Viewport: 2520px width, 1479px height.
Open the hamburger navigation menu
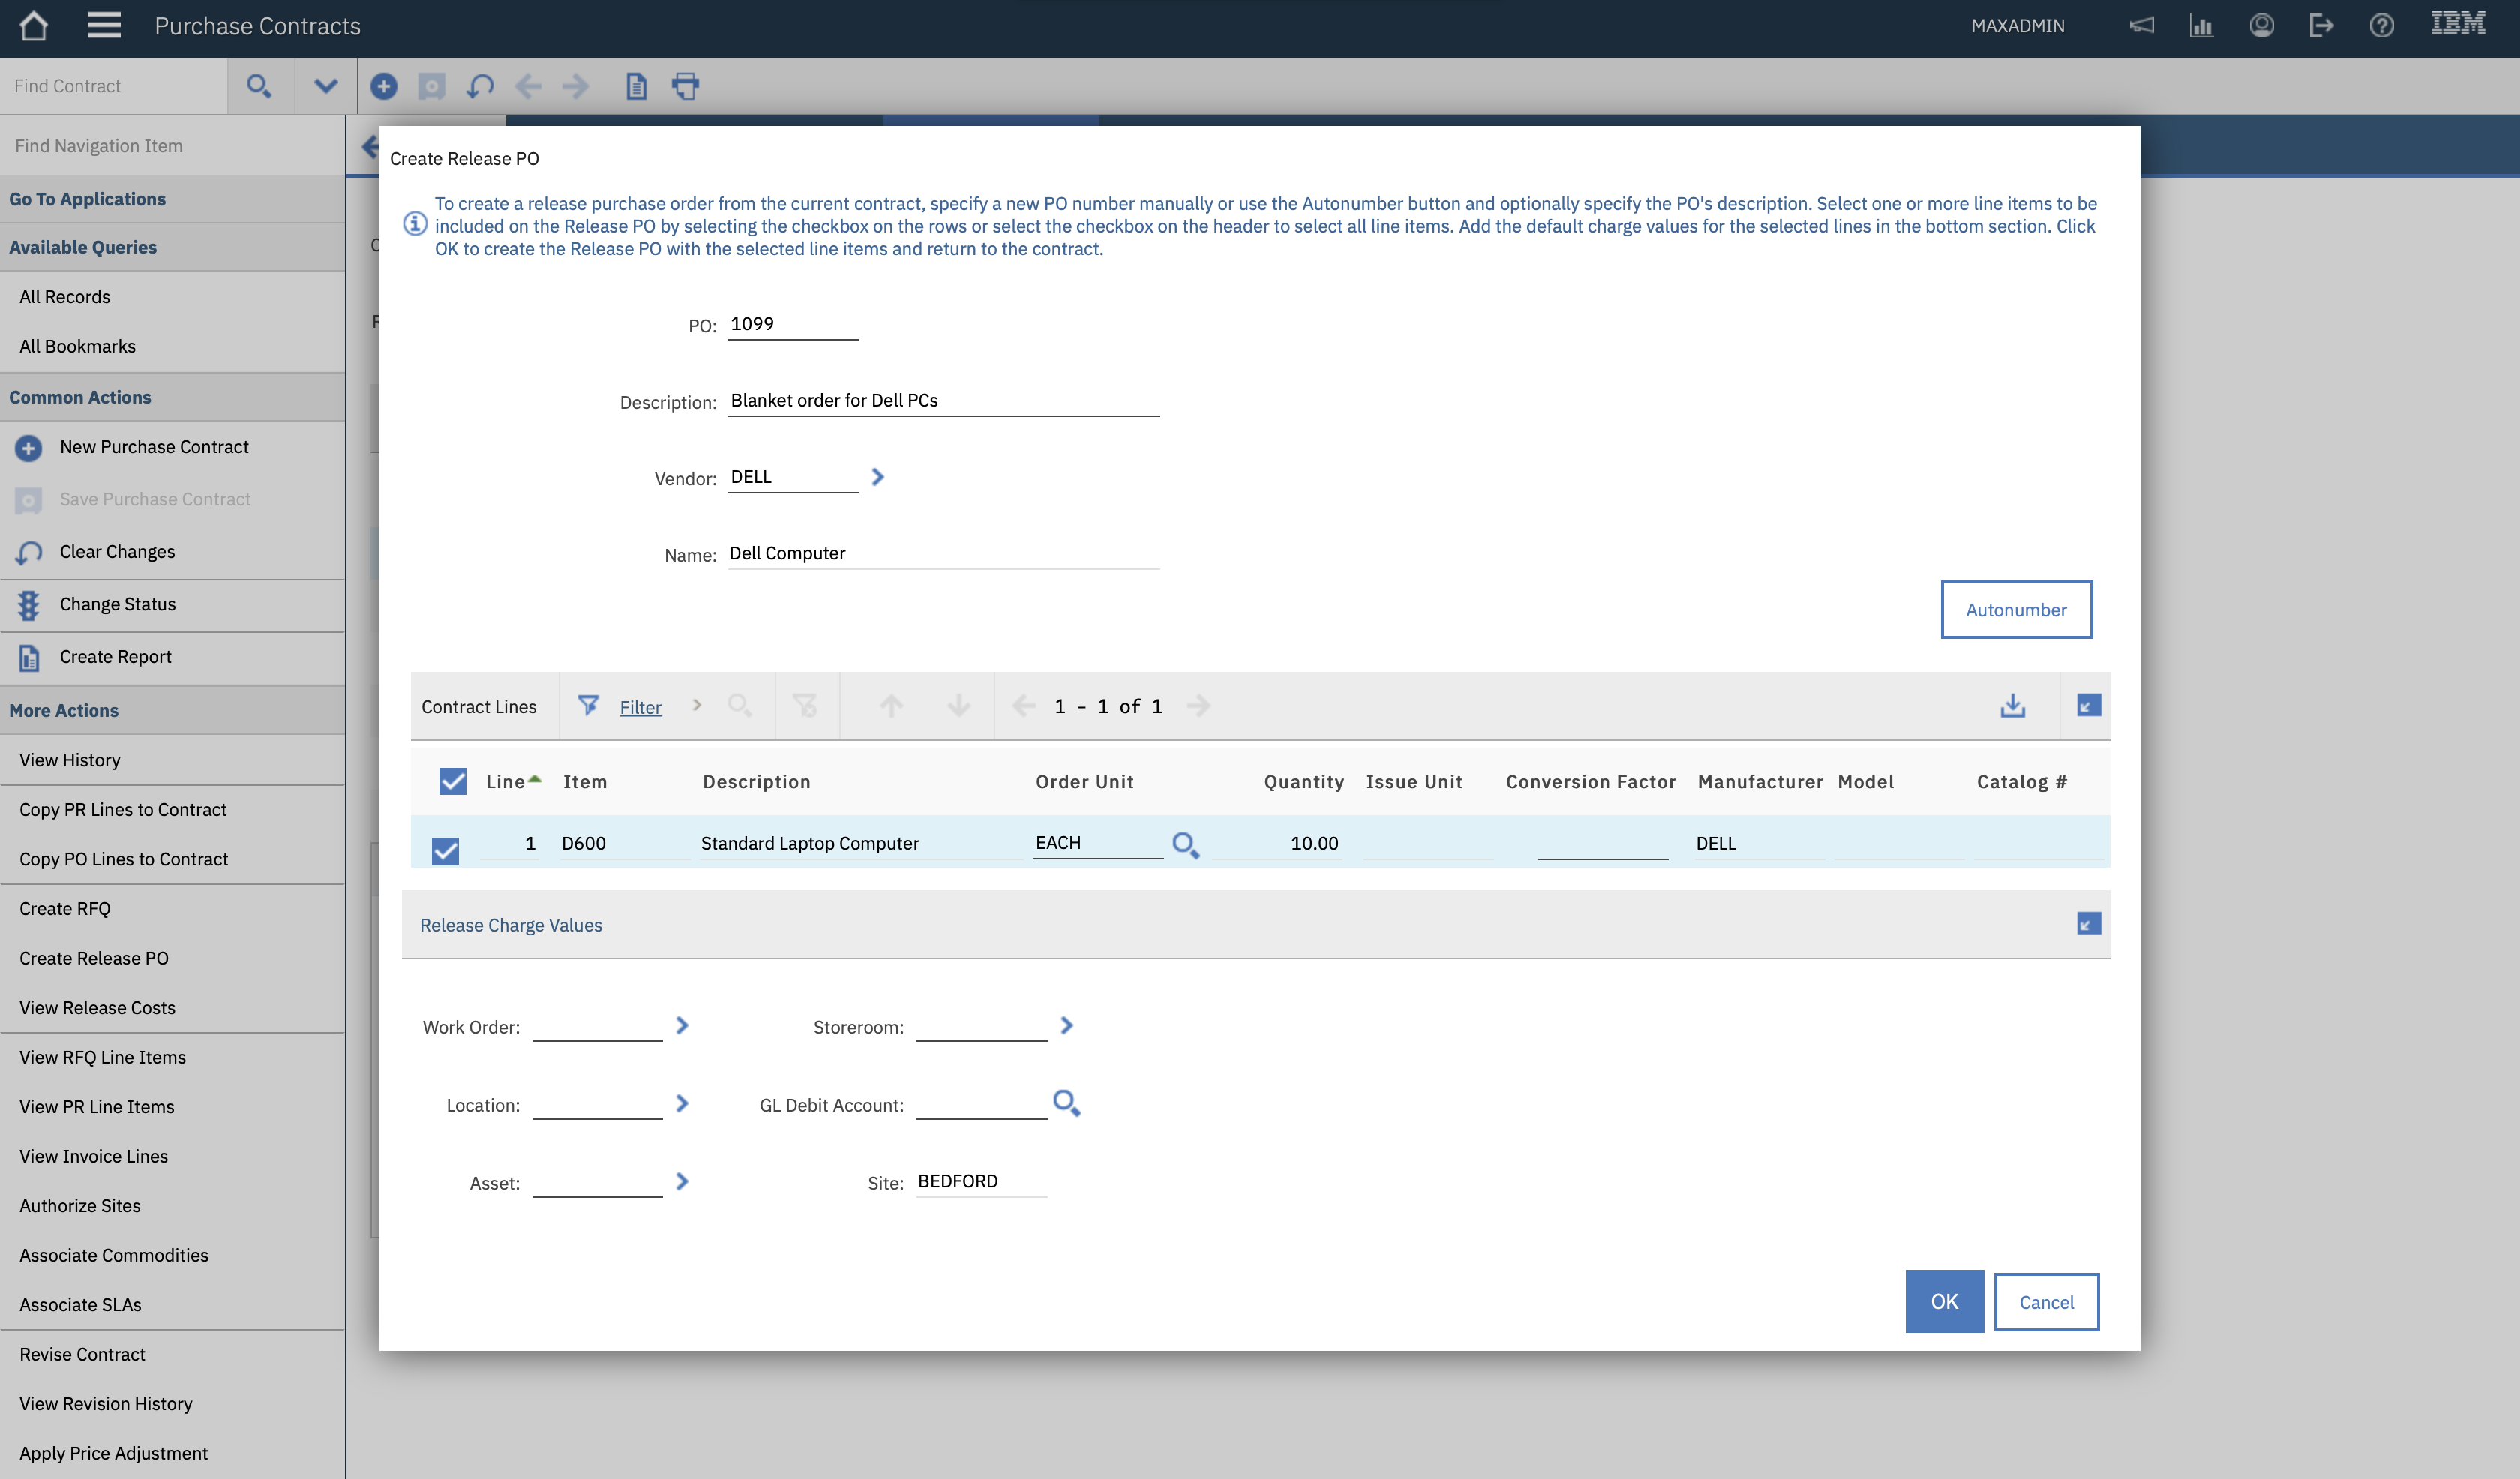[103, 26]
